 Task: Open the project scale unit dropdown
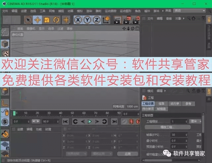pos(195,121)
